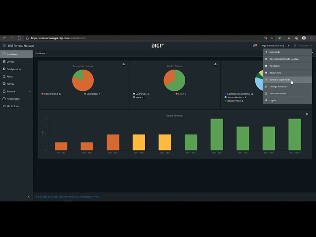This screenshot has width=316, height=237.
Task: Open Notifications in the sidebar
Action: (16, 99)
